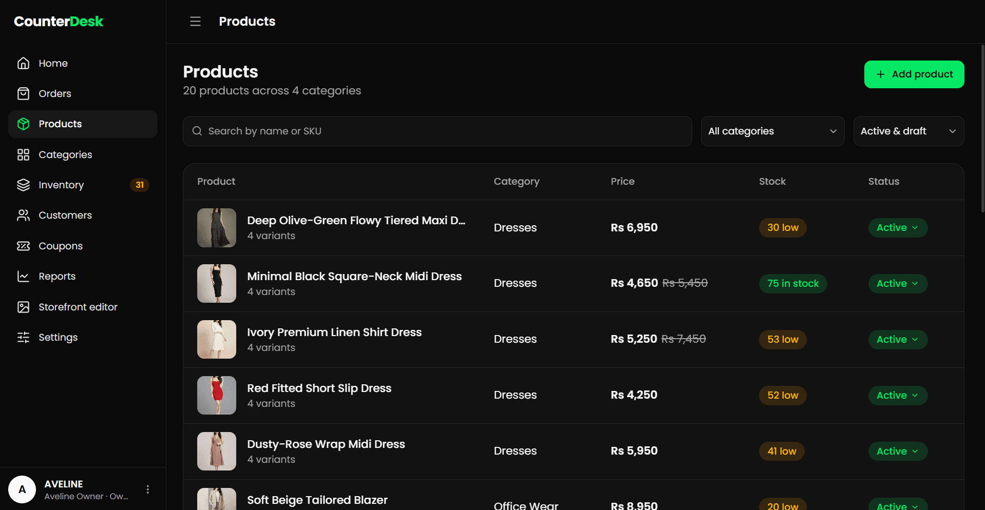Click the Ivory Linen Shirt Dress thumbnail
Viewport: 985px width, 510px height.
point(217,340)
